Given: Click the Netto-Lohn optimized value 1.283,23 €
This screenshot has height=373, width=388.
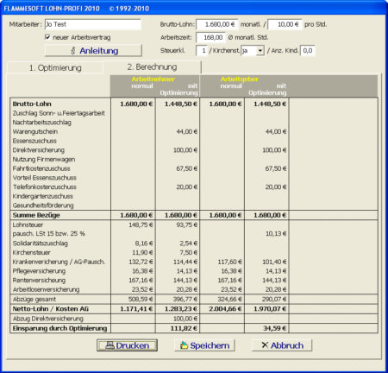Looking at the screenshot, I should [x=181, y=309].
